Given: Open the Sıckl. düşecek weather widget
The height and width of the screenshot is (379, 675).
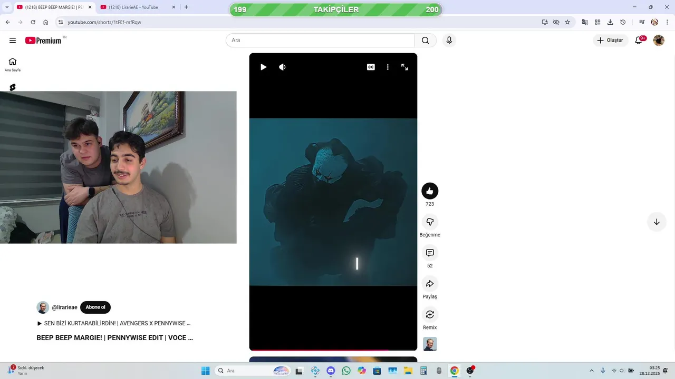Looking at the screenshot, I should (x=26, y=371).
